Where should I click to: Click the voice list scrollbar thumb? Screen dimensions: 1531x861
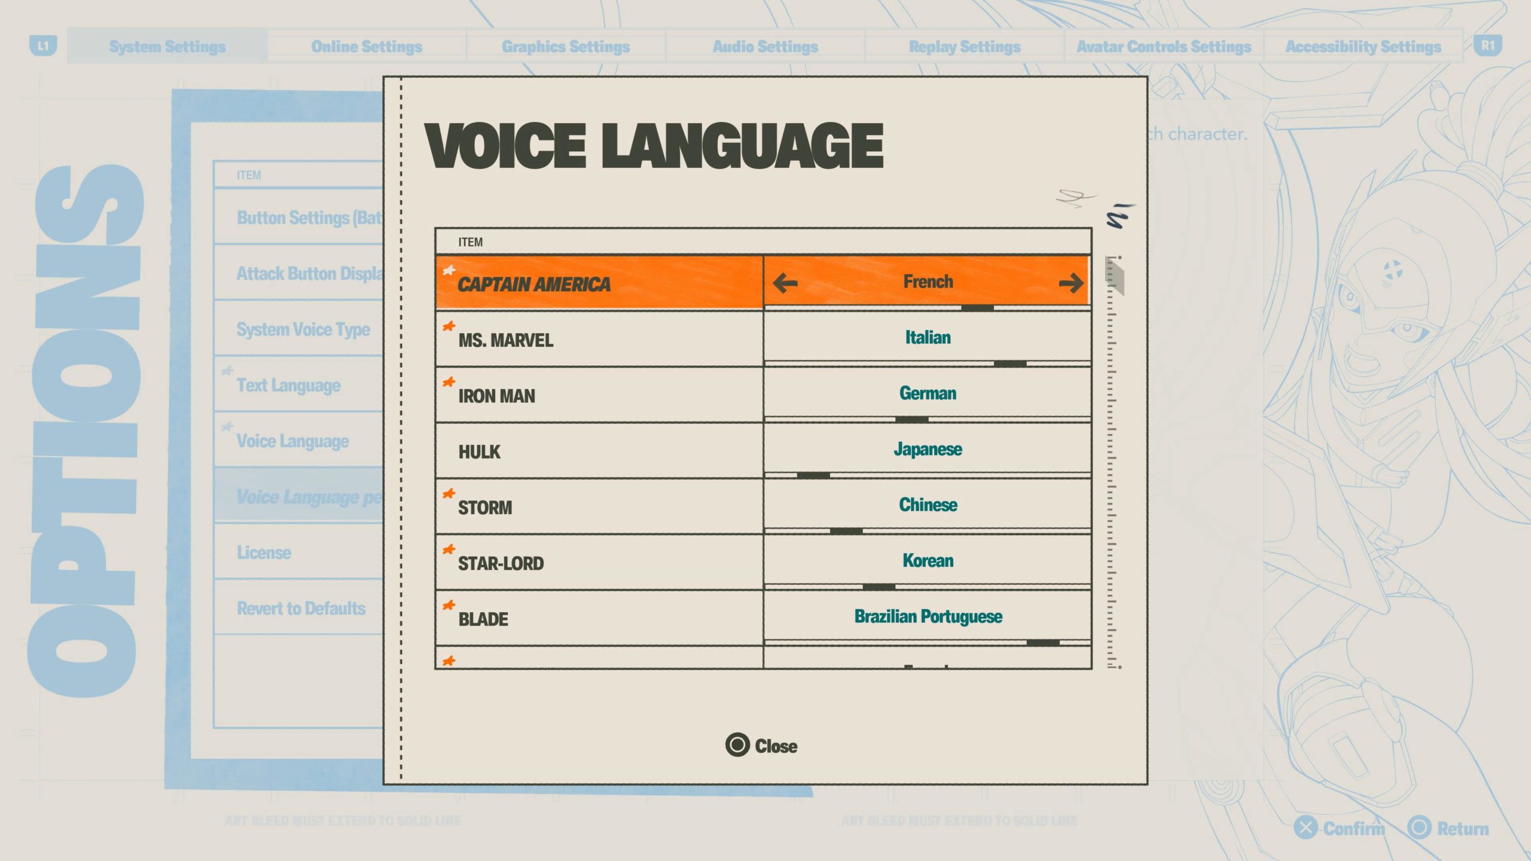tap(1115, 276)
